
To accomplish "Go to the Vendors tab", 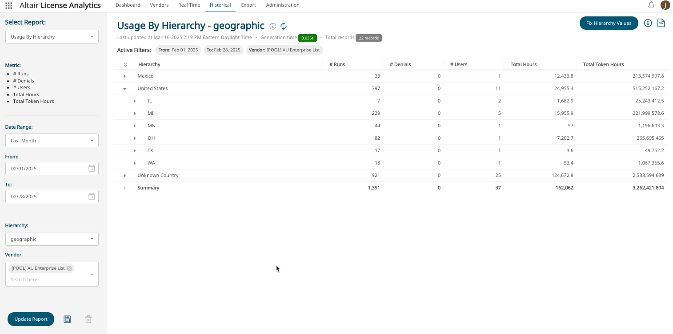I will tap(159, 5).
